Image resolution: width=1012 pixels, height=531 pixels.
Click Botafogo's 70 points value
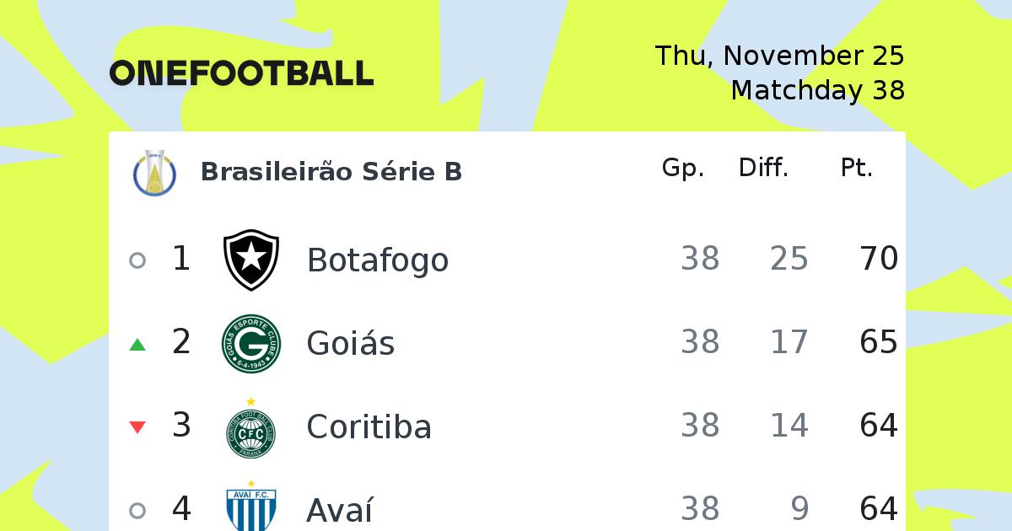click(x=879, y=259)
